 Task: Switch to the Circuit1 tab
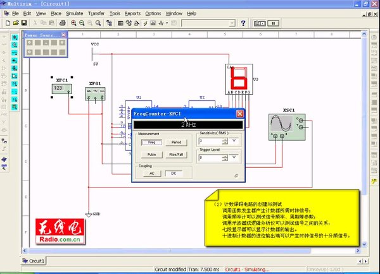pyautogui.click(x=34, y=261)
